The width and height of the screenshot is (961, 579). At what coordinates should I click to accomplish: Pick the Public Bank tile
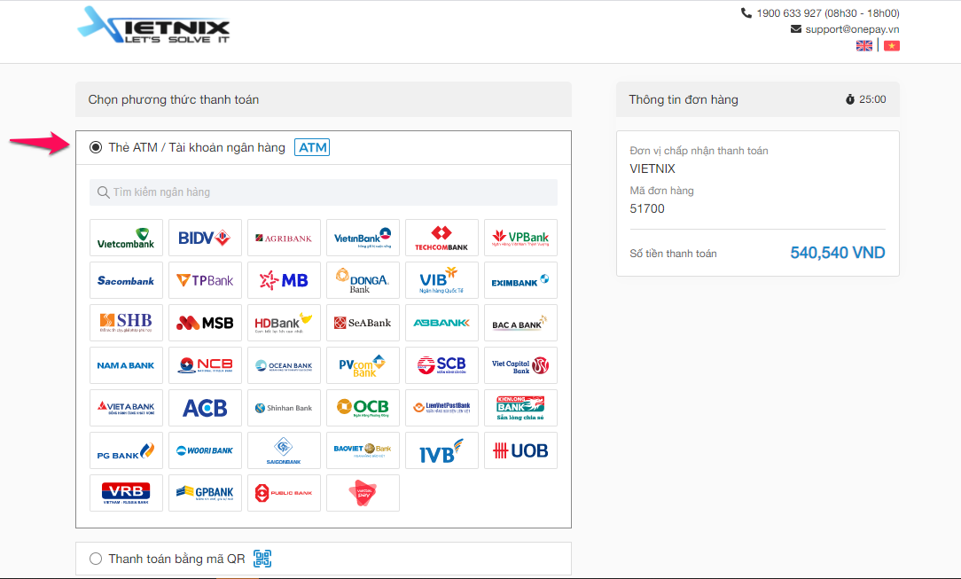click(x=285, y=493)
